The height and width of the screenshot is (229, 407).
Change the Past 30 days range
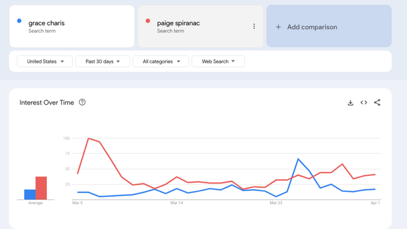click(x=102, y=62)
